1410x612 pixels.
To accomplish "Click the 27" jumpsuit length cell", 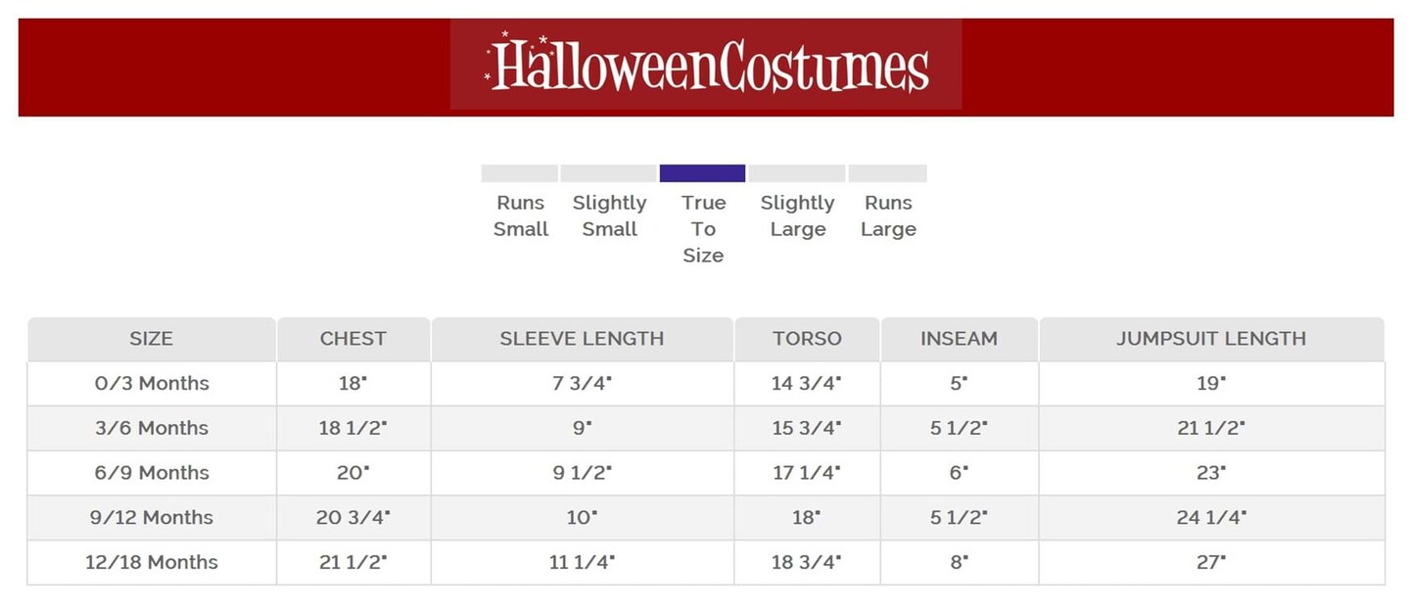I will pyautogui.click(x=1211, y=563).
